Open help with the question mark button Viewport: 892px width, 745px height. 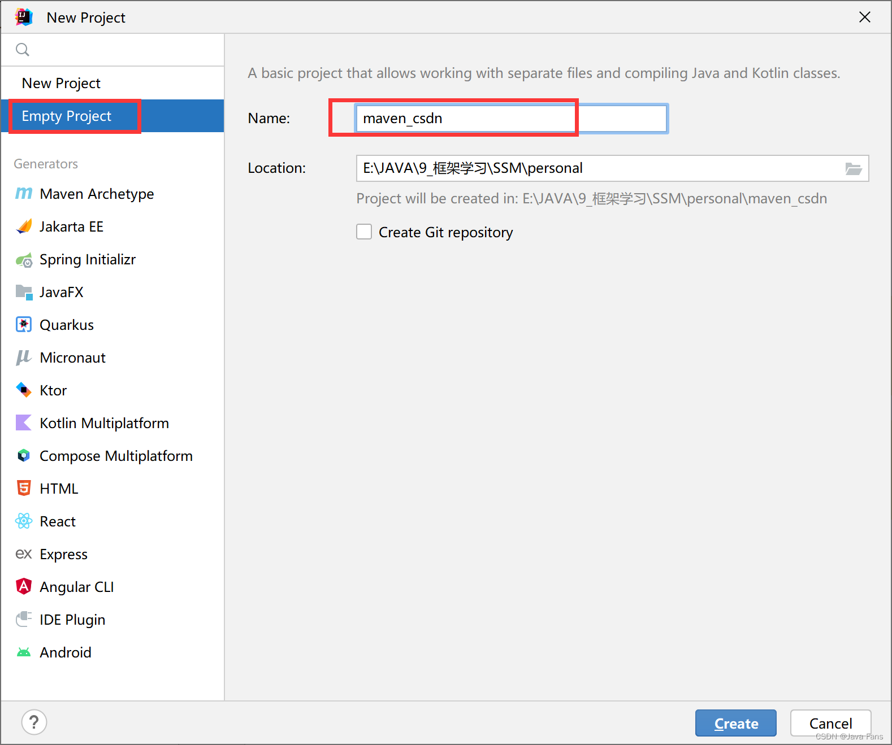tap(34, 722)
